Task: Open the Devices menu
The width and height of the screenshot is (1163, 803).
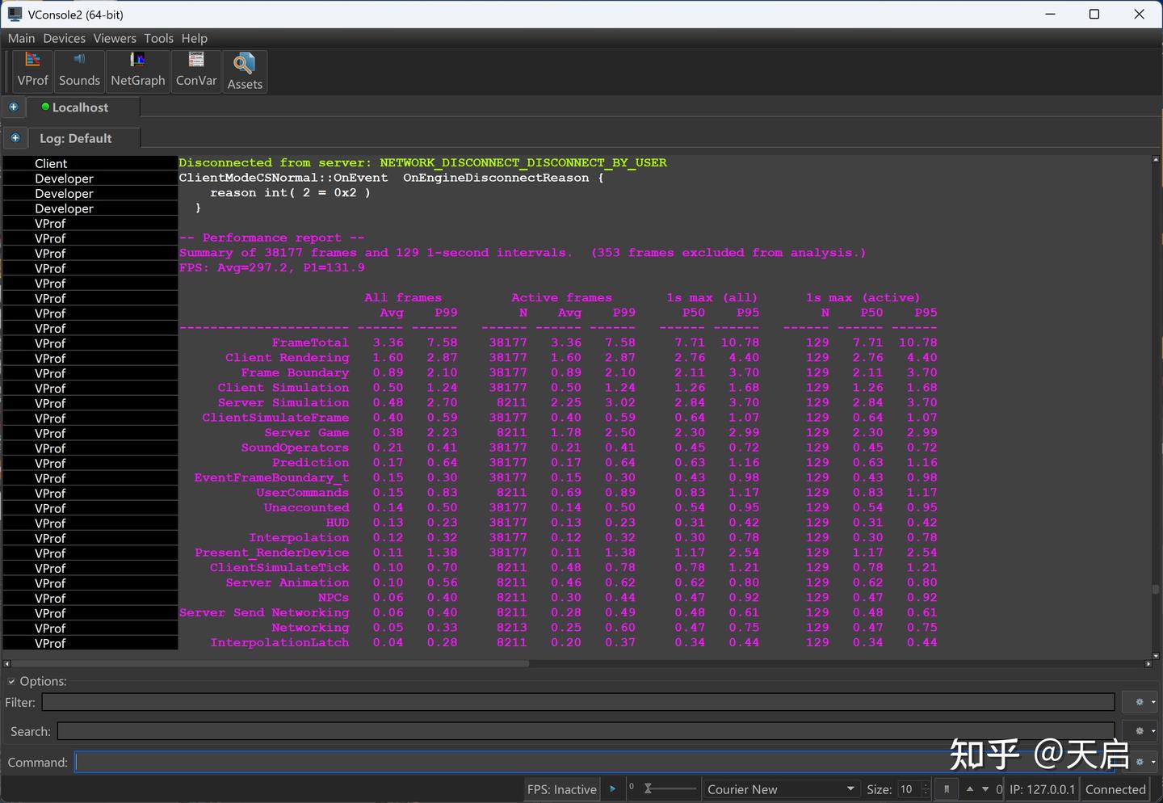Action: pyautogui.click(x=65, y=38)
